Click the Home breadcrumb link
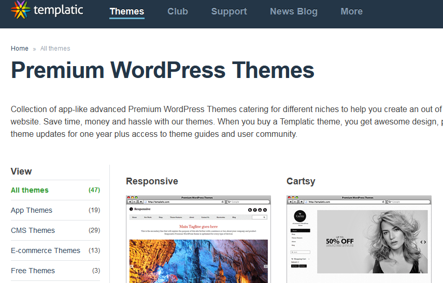Viewport: 443px width, 283px height. tap(20, 49)
